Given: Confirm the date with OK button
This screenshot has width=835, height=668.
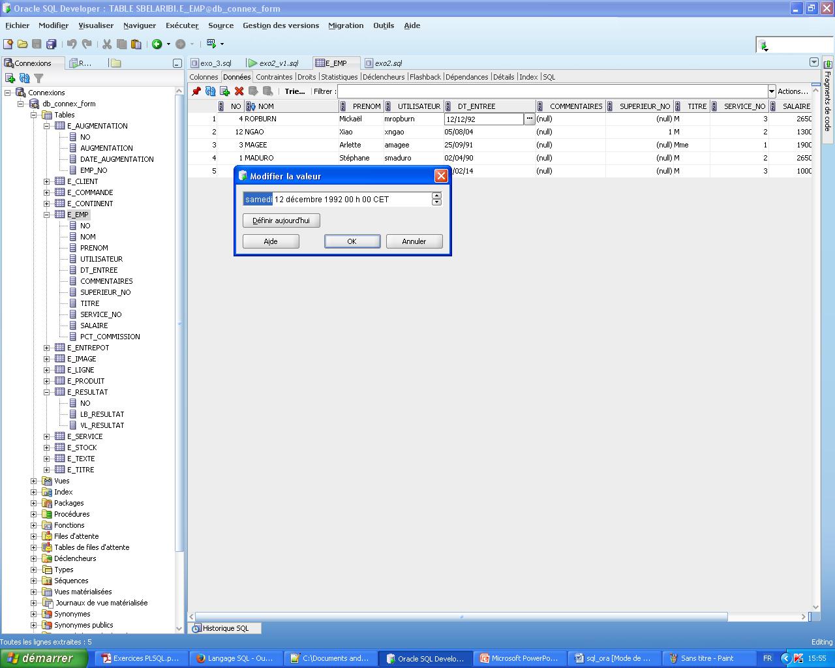Looking at the screenshot, I should [352, 241].
